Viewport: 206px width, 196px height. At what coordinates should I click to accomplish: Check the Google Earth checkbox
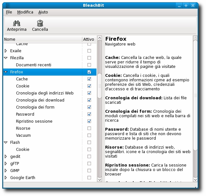coord(89,178)
